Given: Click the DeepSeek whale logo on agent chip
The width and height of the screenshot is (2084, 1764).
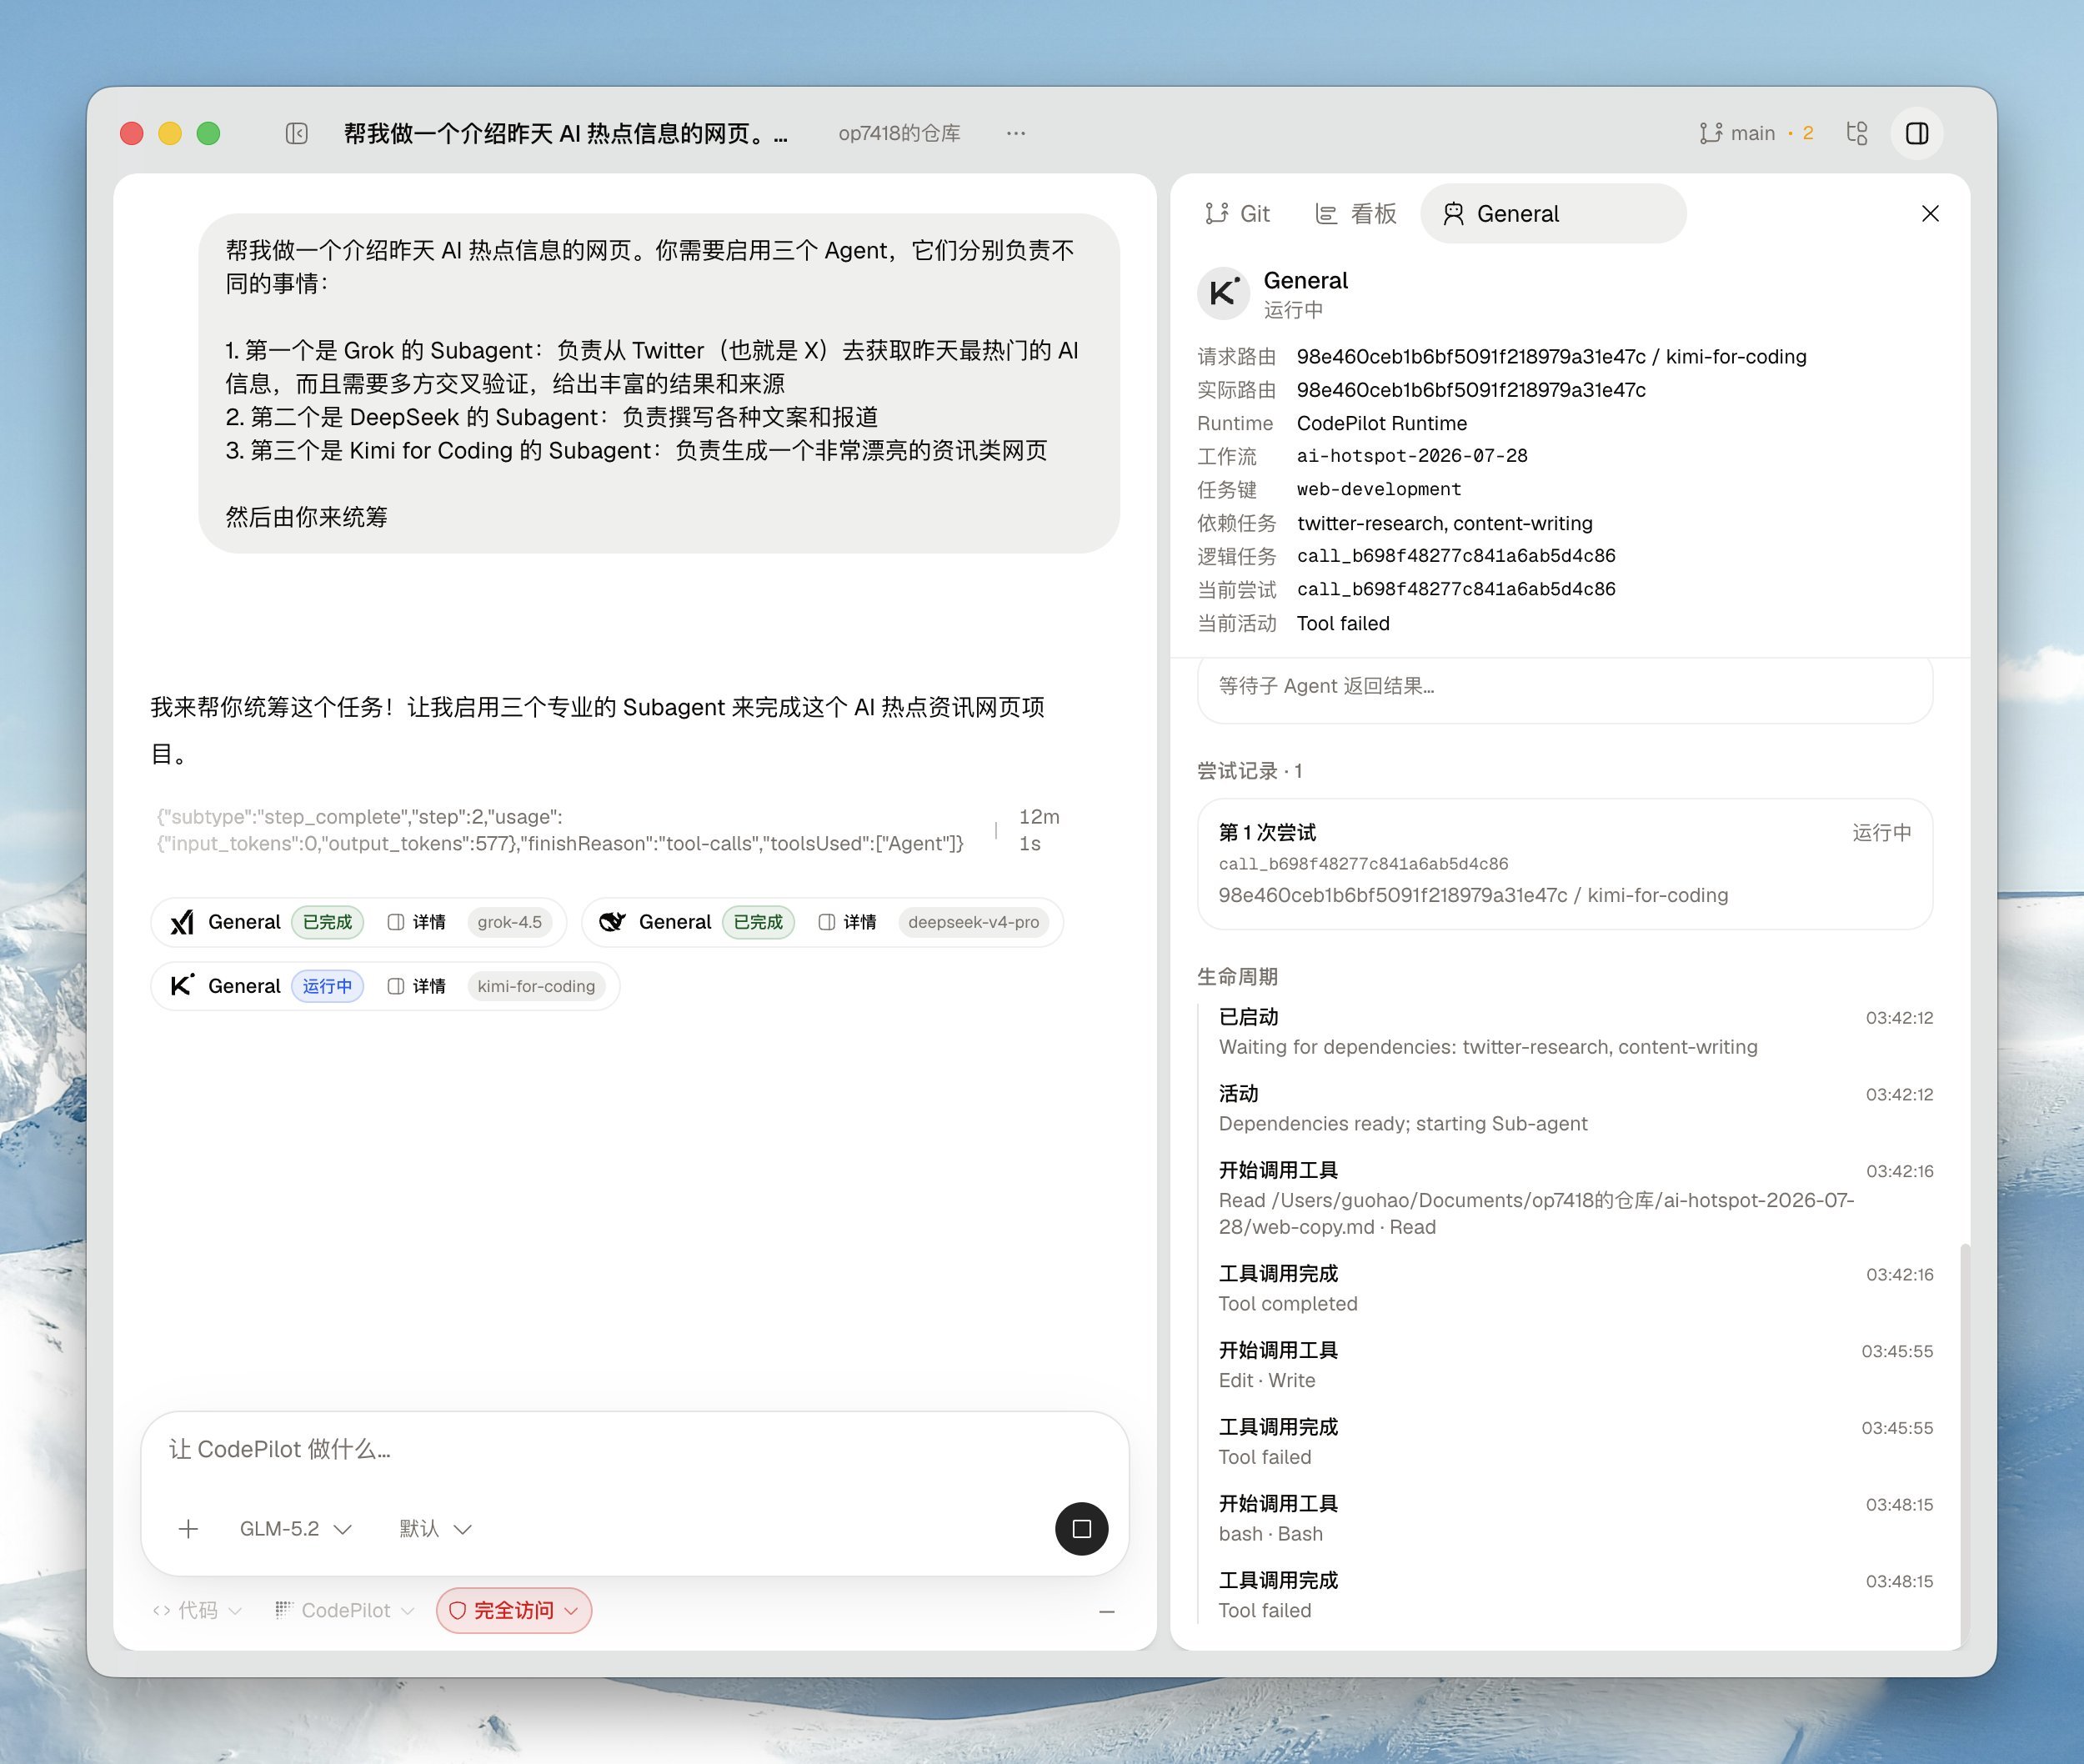Looking at the screenshot, I should click(x=612, y=922).
